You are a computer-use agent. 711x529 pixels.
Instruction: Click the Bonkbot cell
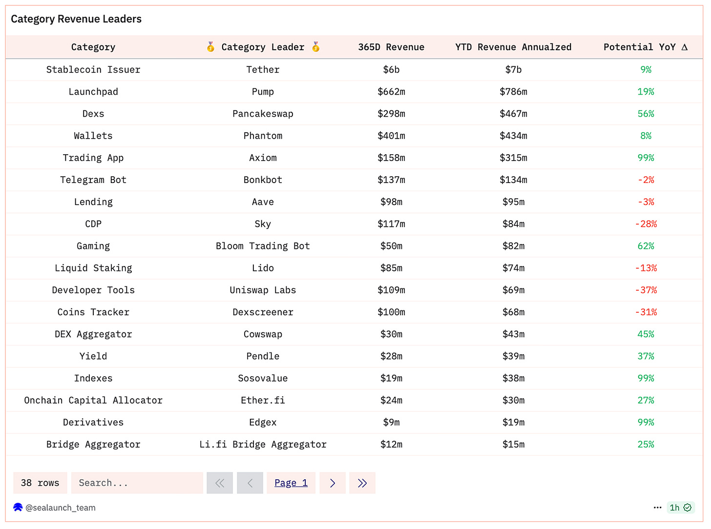tap(263, 180)
